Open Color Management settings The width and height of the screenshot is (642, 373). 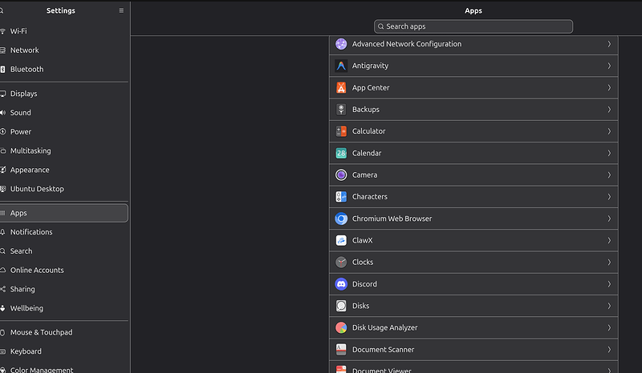(63, 369)
